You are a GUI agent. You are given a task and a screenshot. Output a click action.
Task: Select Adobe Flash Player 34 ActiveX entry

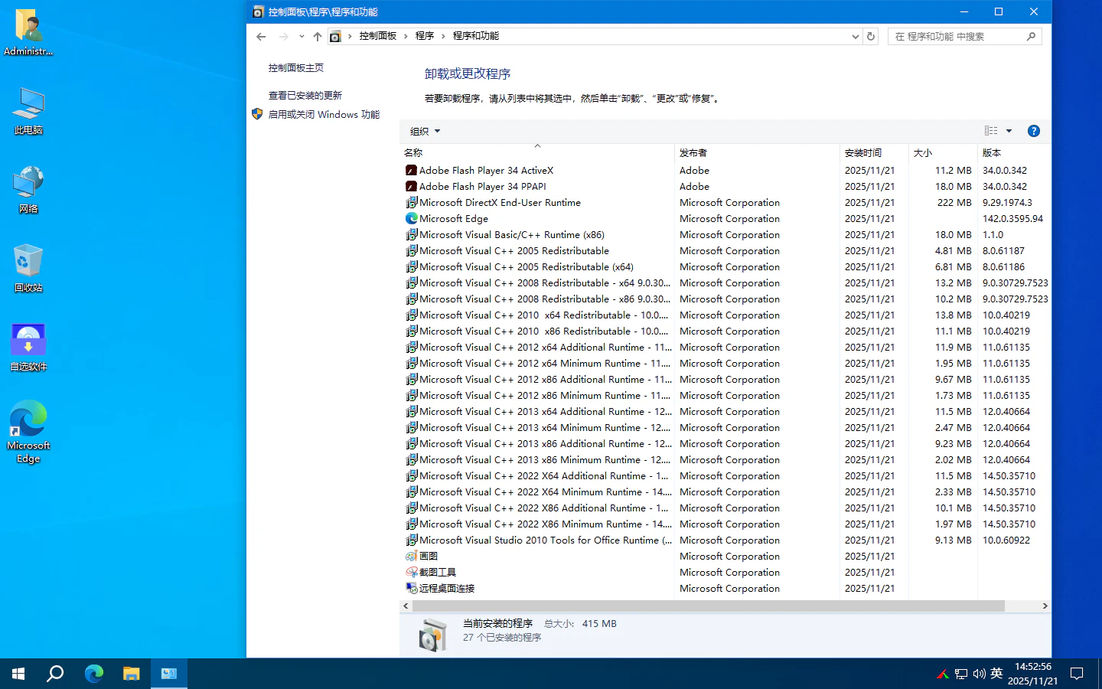pyautogui.click(x=485, y=171)
